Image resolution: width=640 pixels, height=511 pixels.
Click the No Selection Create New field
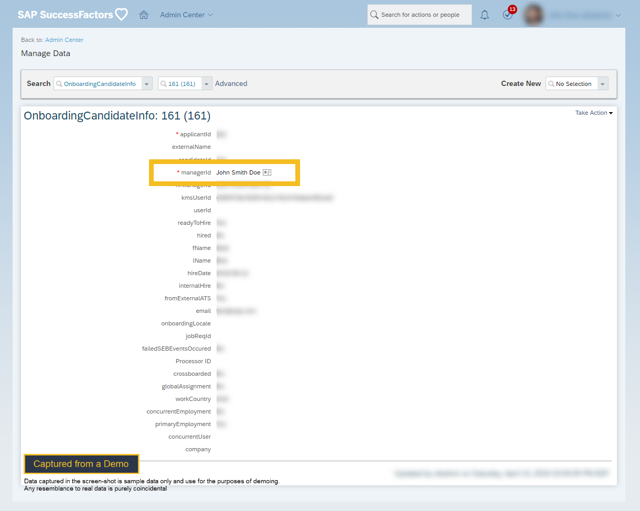pos(572,84)
